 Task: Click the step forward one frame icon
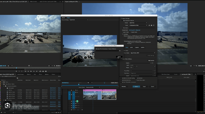click(34, 71)
